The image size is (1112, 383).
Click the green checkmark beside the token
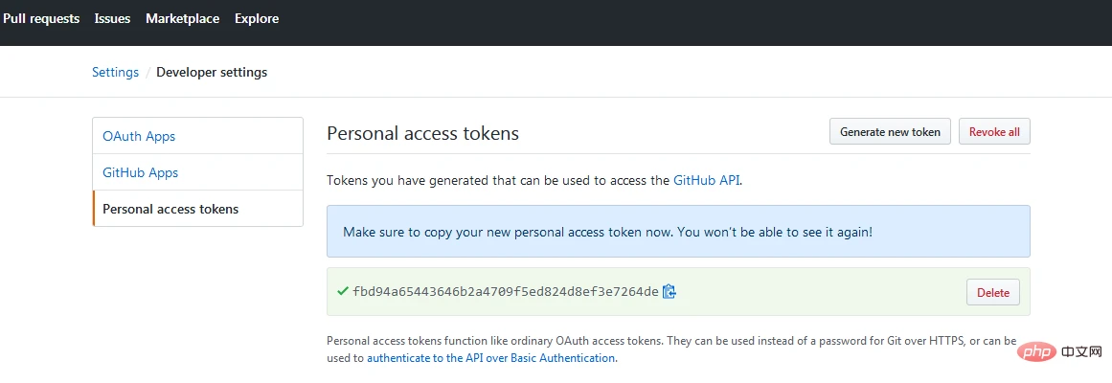(x=342, y=292)
